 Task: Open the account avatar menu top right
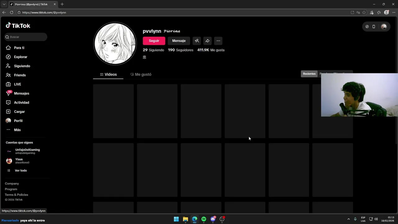tap(384, 27)
